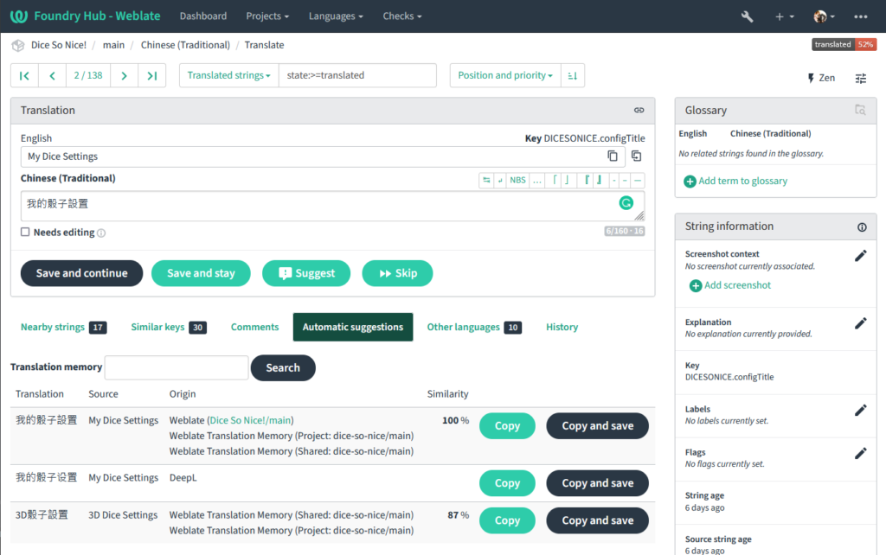Open the Checks menu

coord(402,16)
